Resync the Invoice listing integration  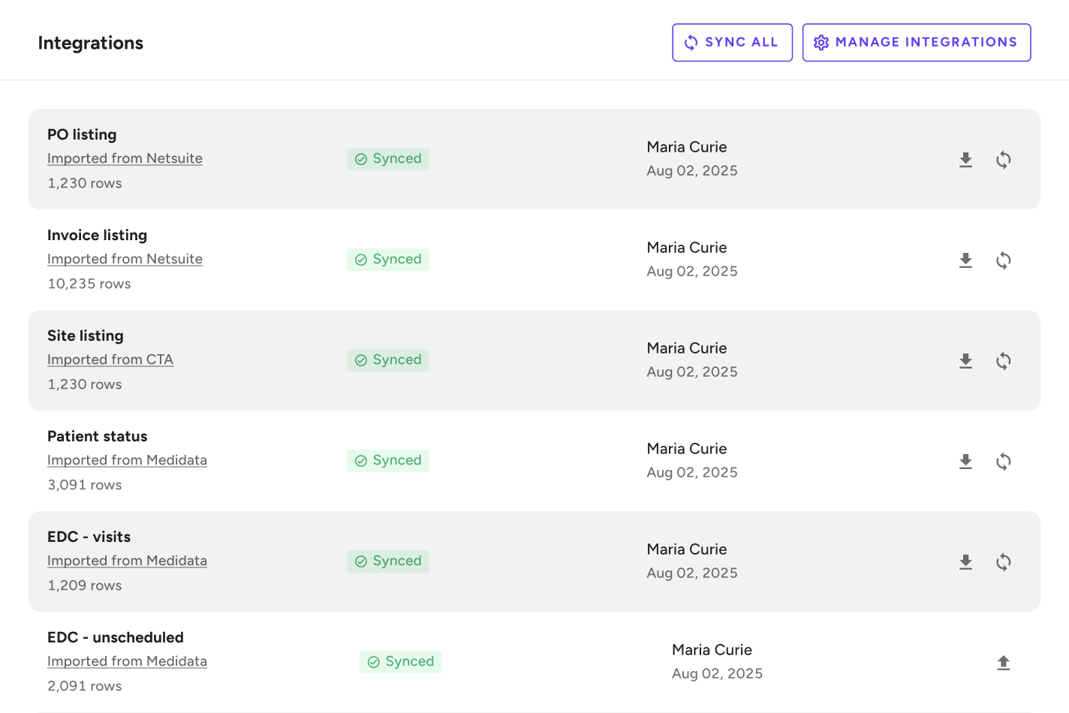(1003, 260)
